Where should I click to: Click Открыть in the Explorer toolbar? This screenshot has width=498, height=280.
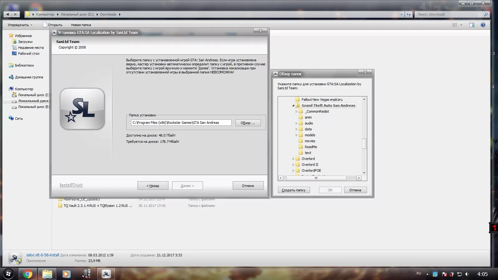tap(53, 25)
